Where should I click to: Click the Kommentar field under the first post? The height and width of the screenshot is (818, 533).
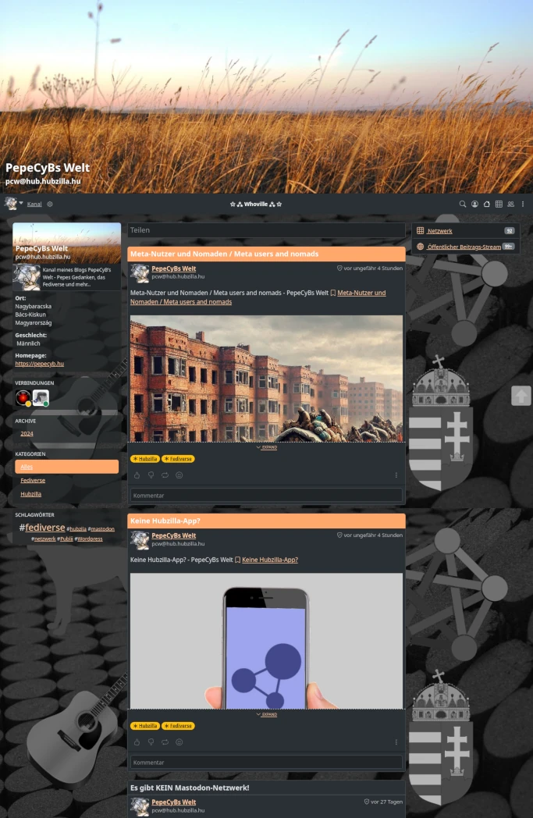(x=266, y=496)
